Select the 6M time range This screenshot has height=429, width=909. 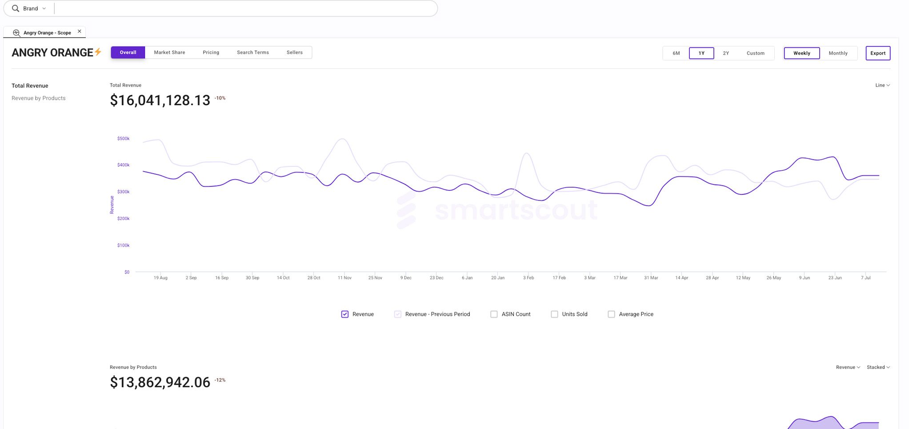coord(676,53)
